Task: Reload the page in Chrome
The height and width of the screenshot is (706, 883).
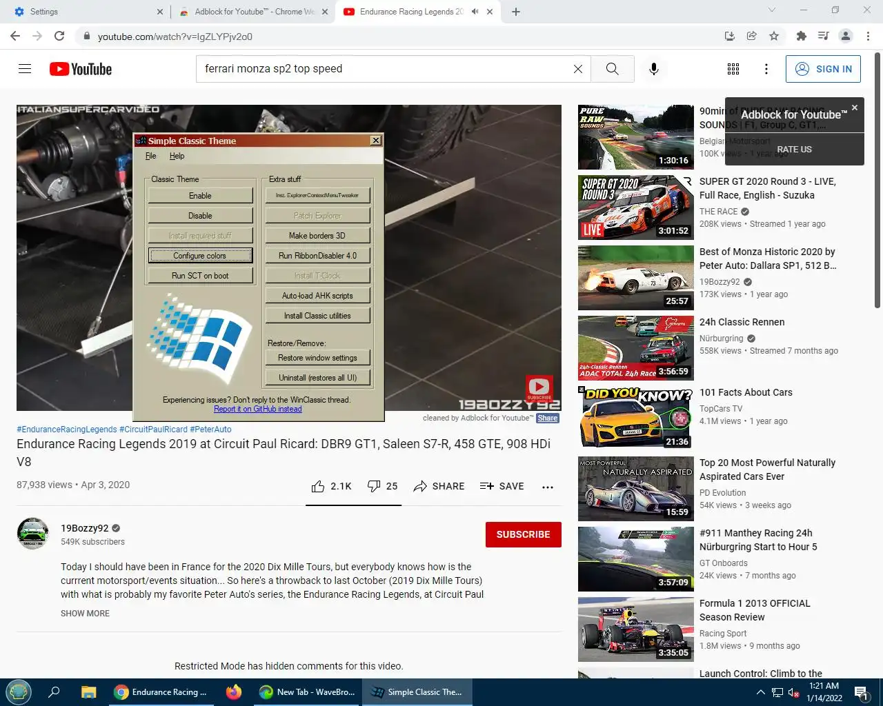Action: (x=59, y=37)
